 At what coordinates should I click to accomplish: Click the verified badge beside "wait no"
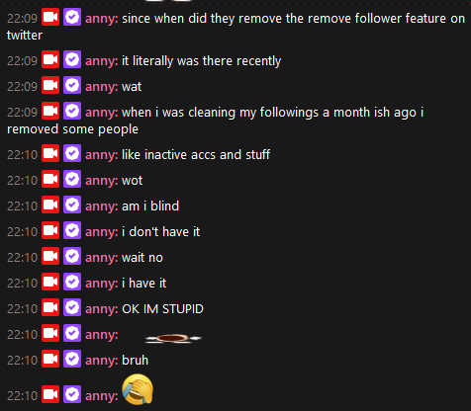pos(72,256)
